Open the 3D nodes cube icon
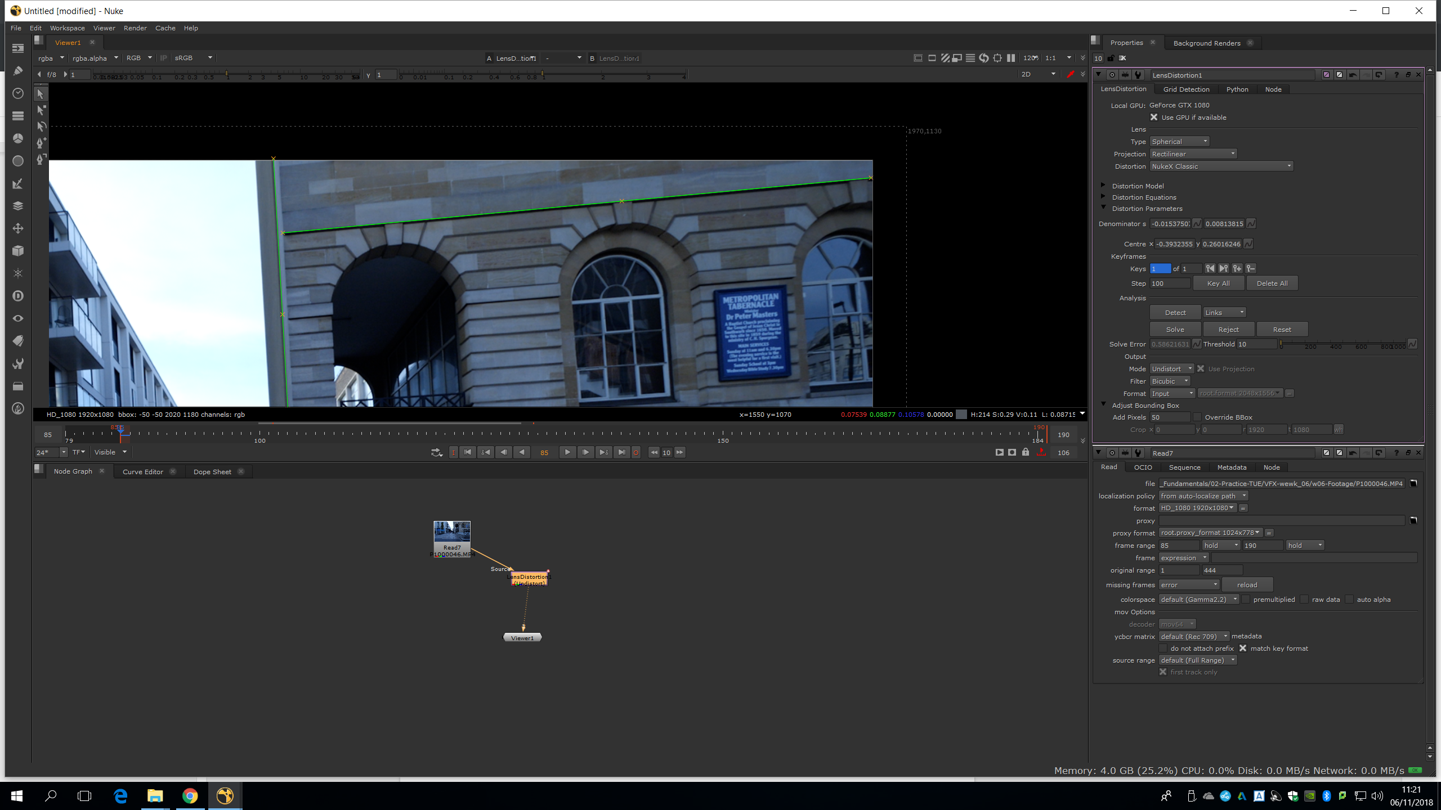 18,251
